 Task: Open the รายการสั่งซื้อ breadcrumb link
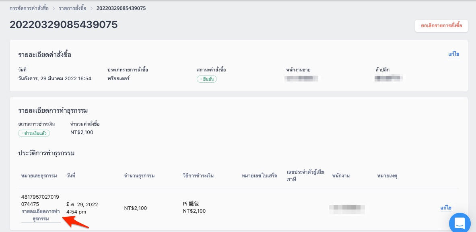click(72, 8)
